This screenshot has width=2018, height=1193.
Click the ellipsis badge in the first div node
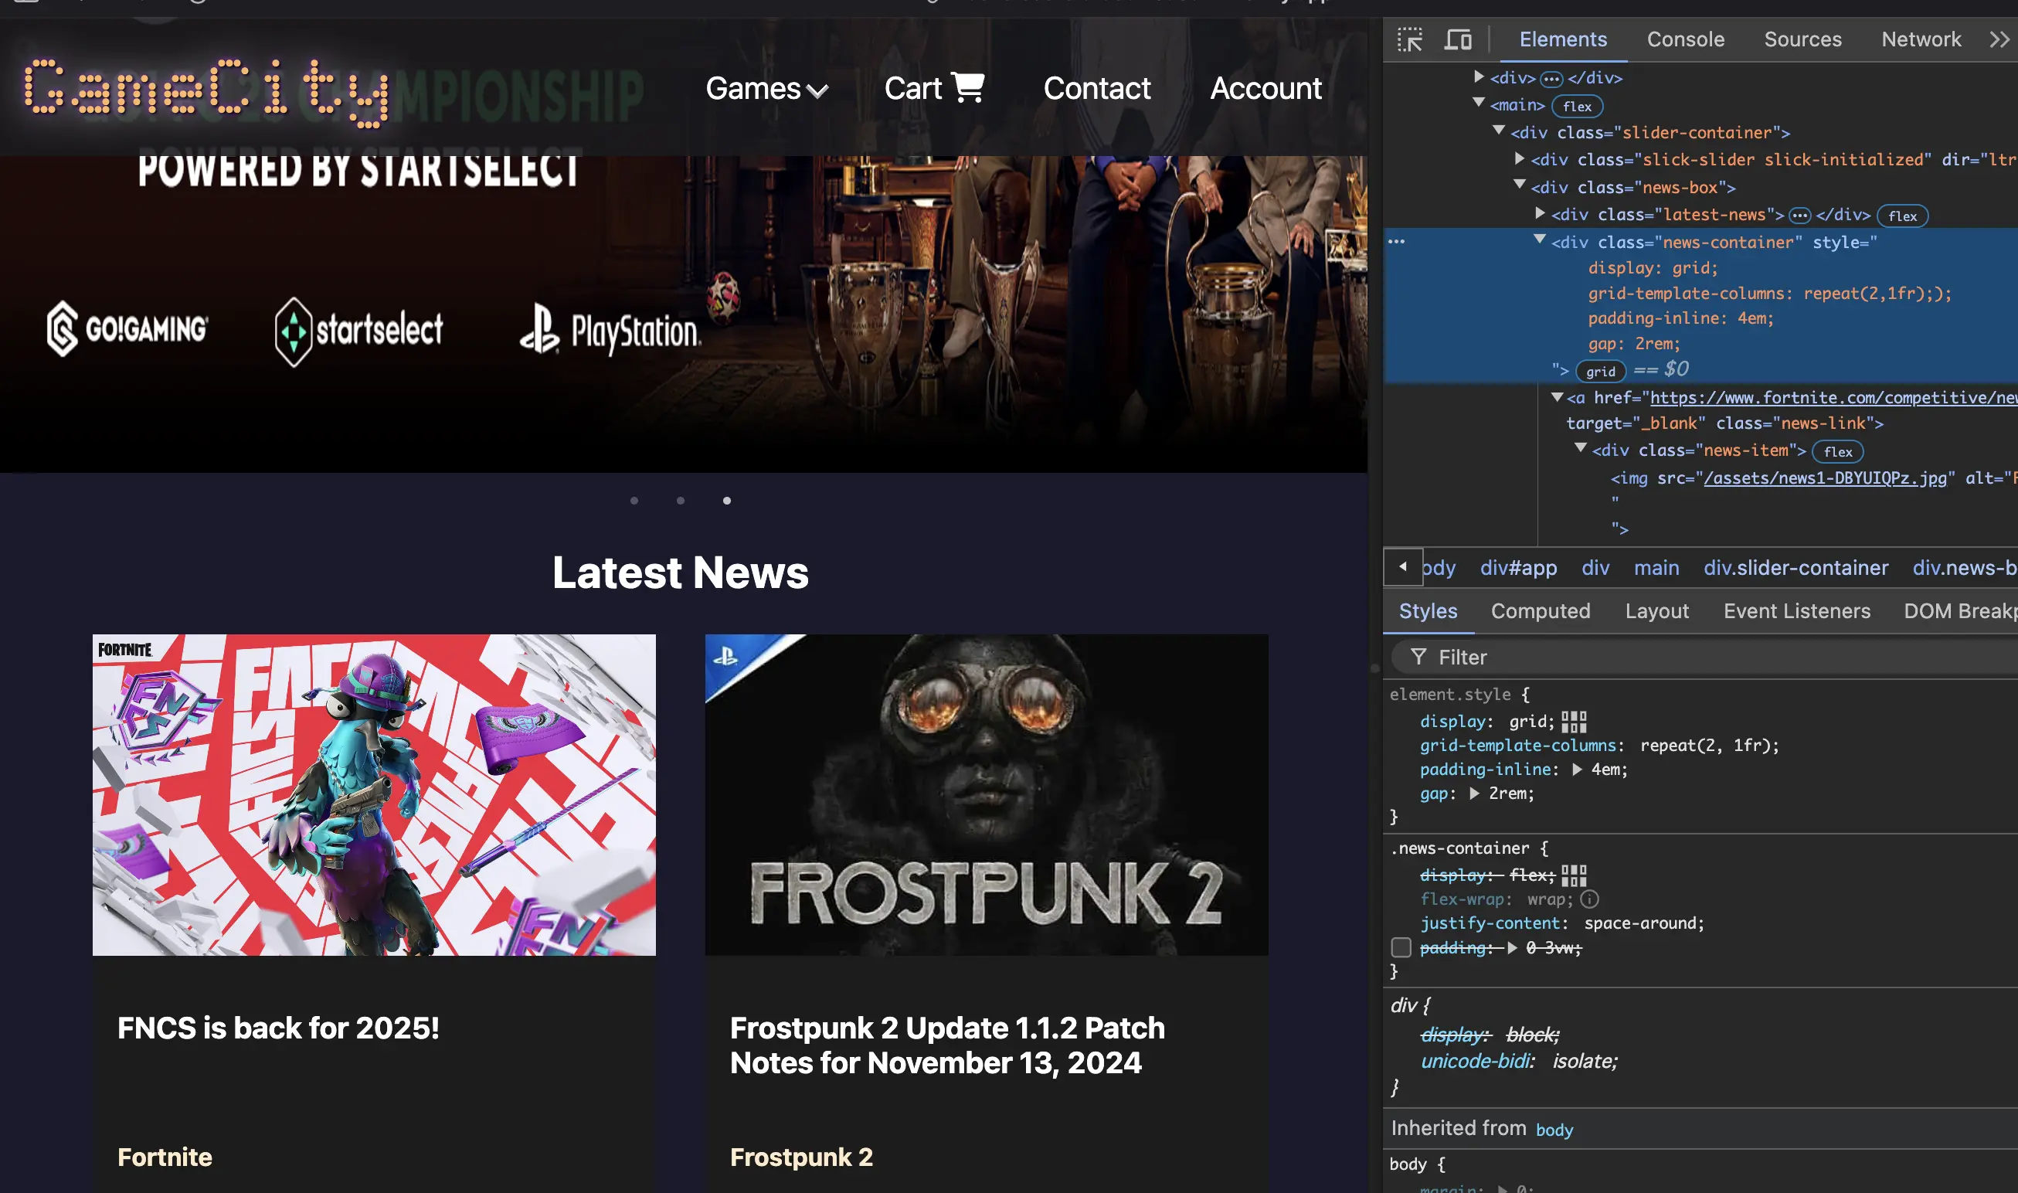coord(1551,79)
